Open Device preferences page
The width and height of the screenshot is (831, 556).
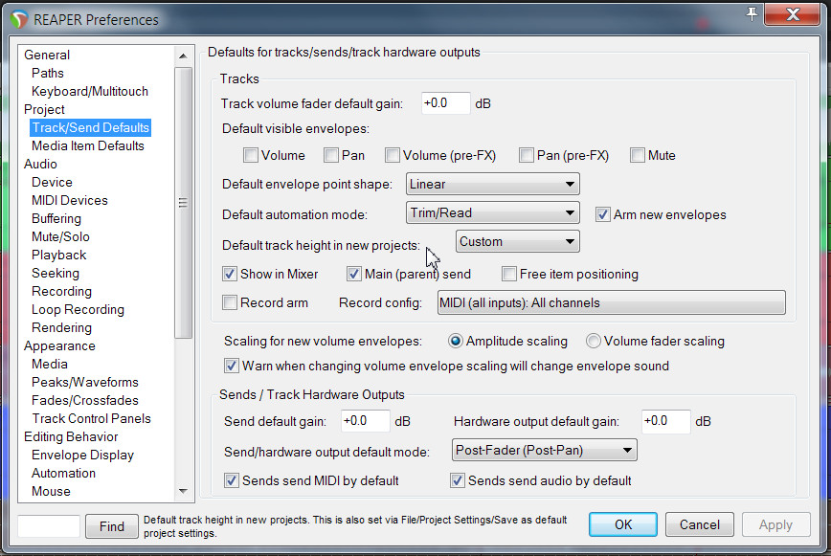(x=52, y=182)
